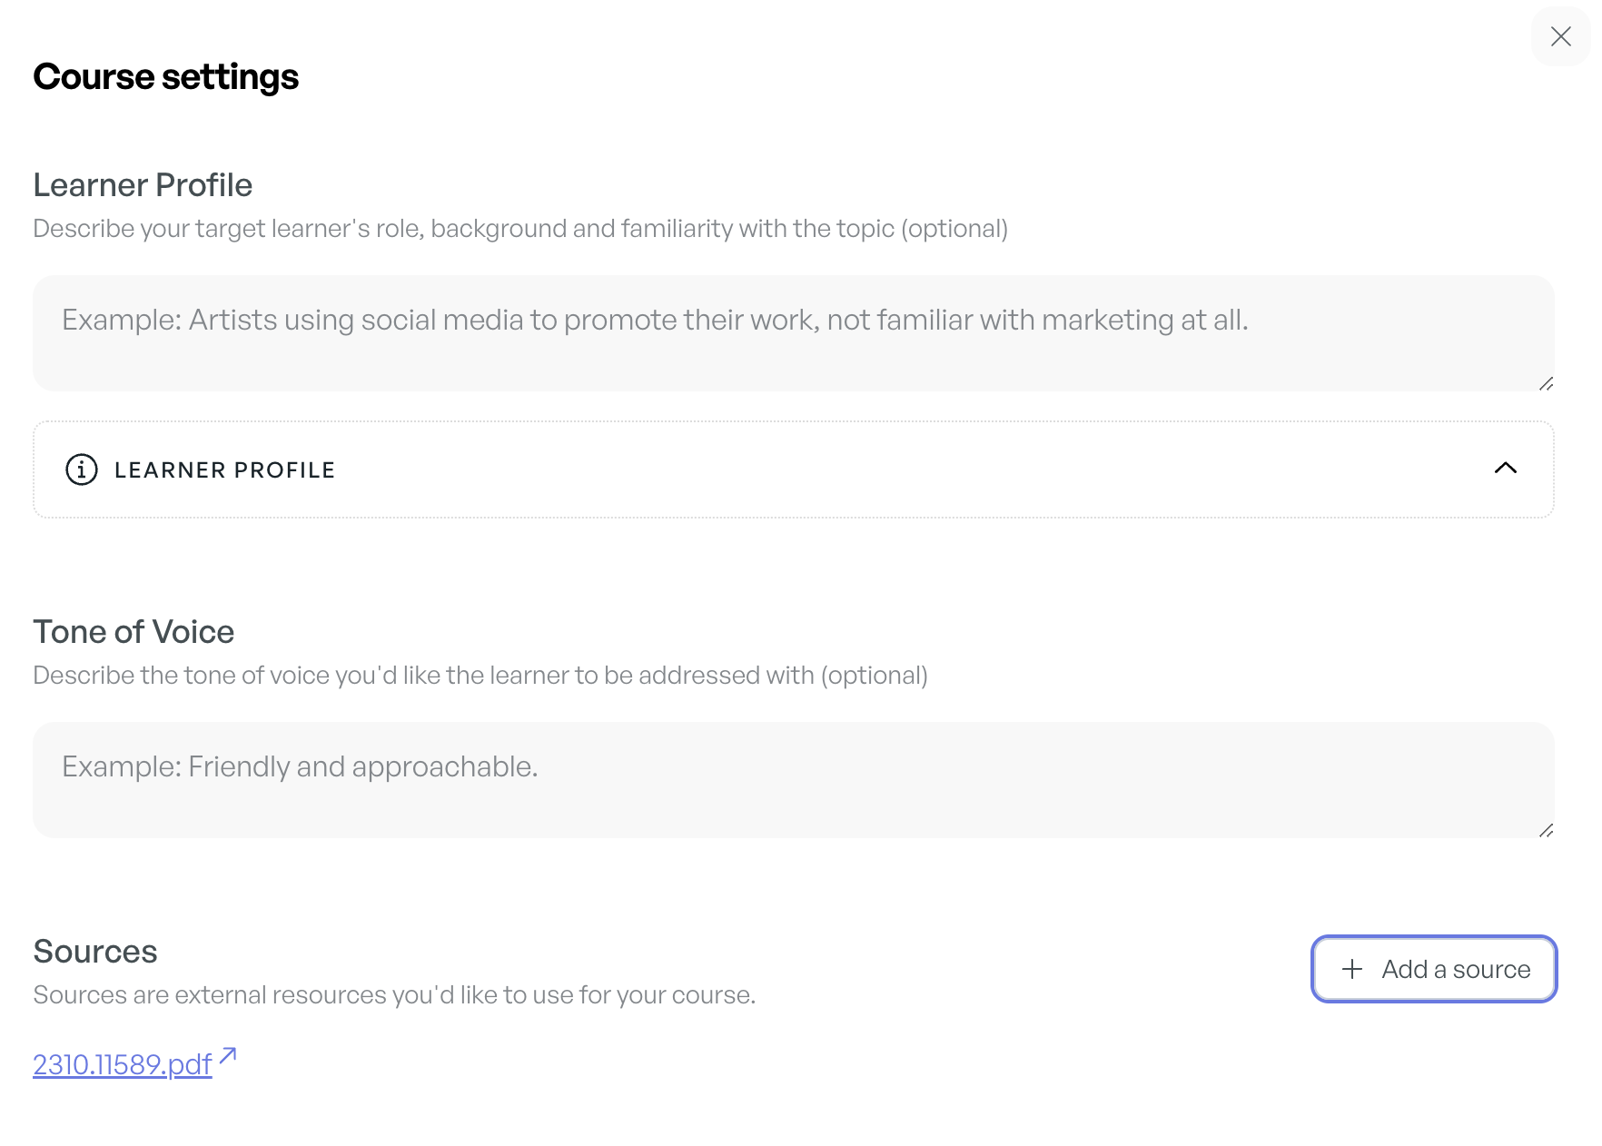1602x1146 pixels.
Task: Click the Sources external resources description text
Action: tap(394, 995)
